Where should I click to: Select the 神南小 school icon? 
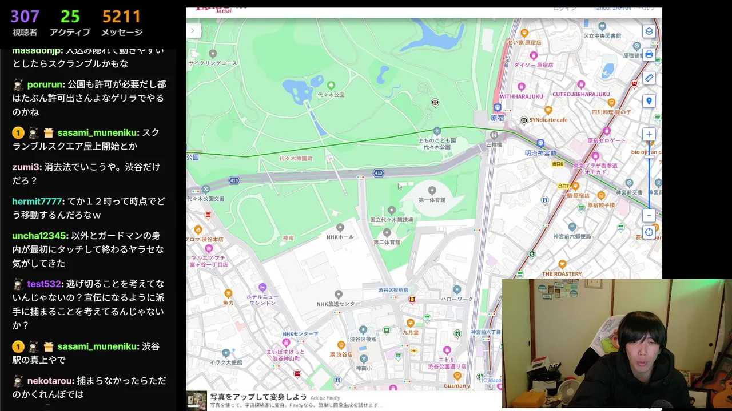363,360
